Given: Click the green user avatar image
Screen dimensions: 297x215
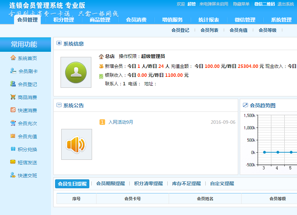Looking at the screenshot, I should click(x=76, y=72).
